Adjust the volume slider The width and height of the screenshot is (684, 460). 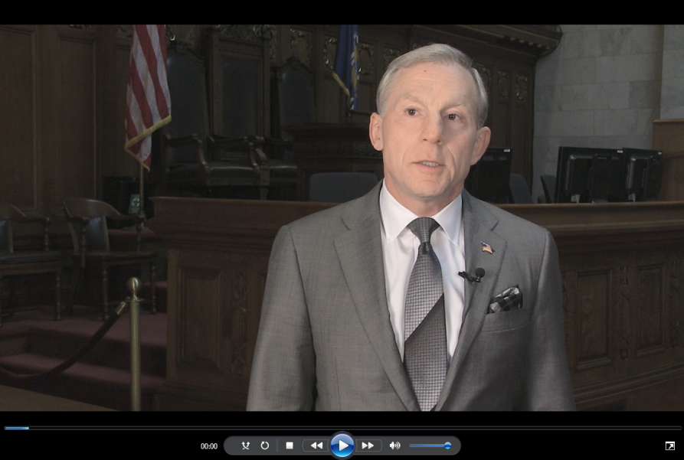pos(430,445)
